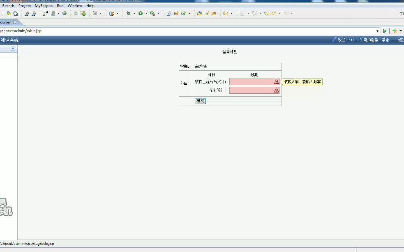This screenshot has height=252, width=404.
Task: Open the Run button dropdown arrow
Action: 146,13
